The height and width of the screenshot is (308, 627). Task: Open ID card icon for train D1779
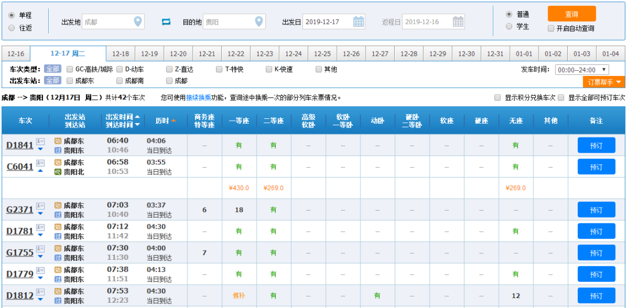(41, 270)
